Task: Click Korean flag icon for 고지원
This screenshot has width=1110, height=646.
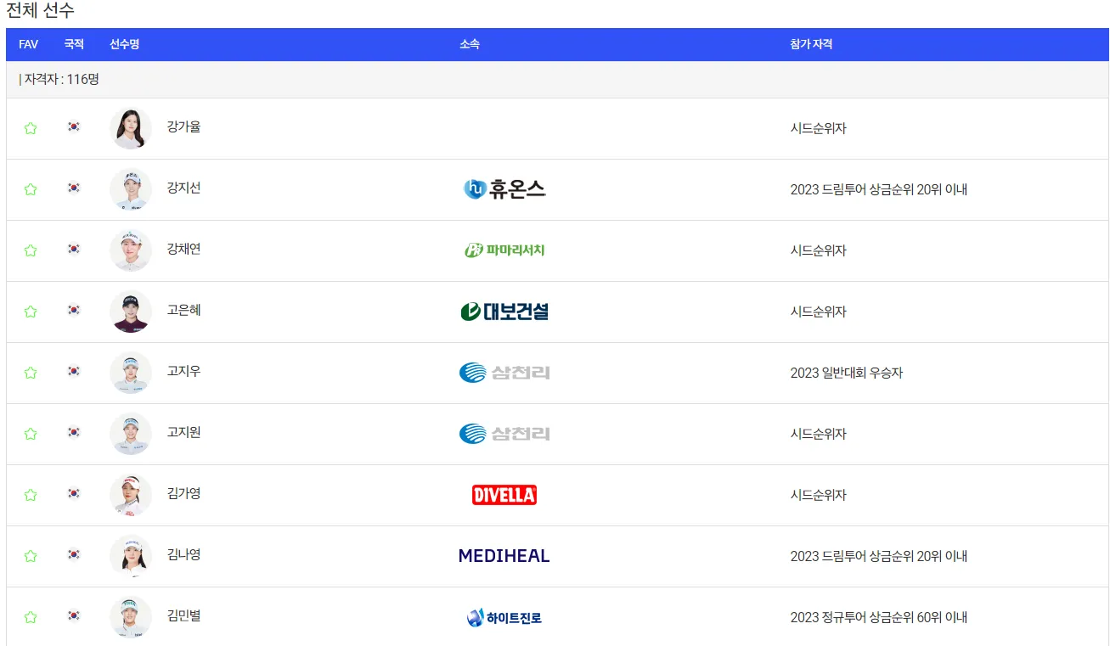Action: click(x=74, y=433)
